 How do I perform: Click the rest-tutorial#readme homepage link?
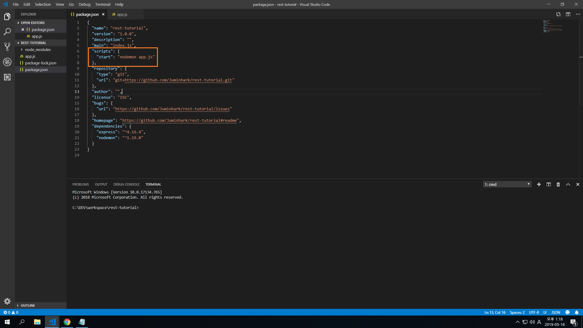(x=179, y=121)
